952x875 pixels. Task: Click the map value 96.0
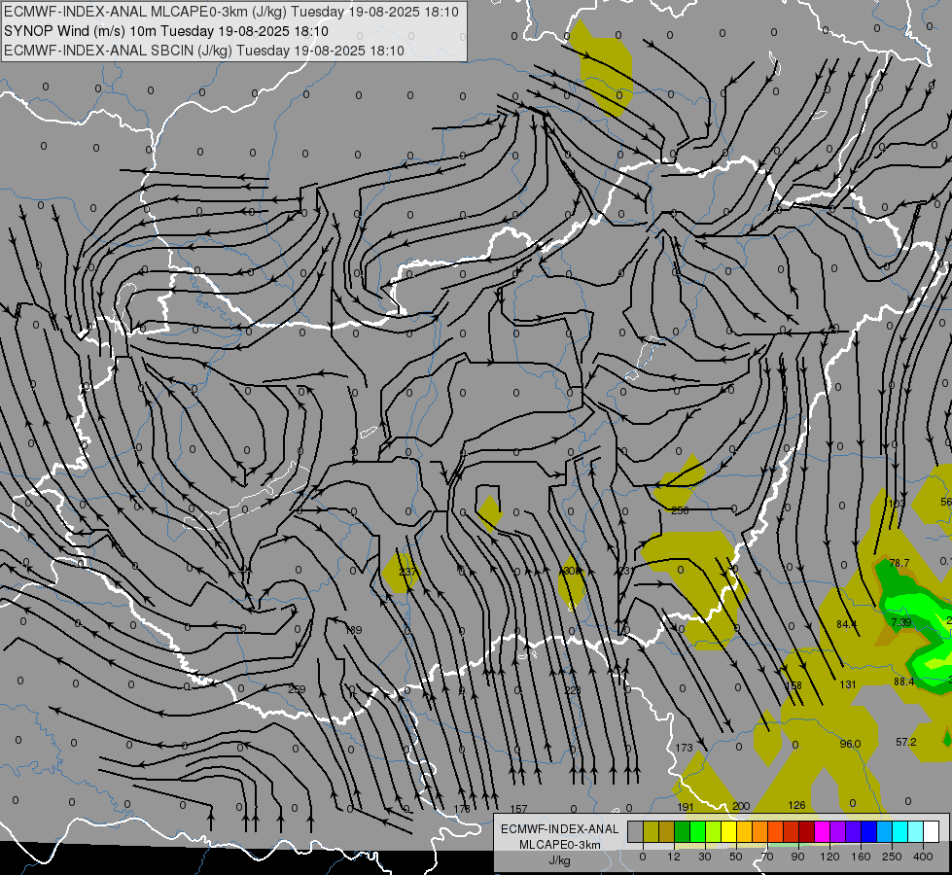[x=850, y=744]
